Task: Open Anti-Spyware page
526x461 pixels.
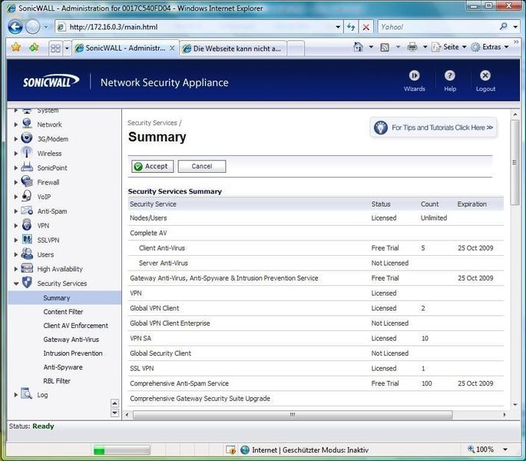Action: click(63, 367)
